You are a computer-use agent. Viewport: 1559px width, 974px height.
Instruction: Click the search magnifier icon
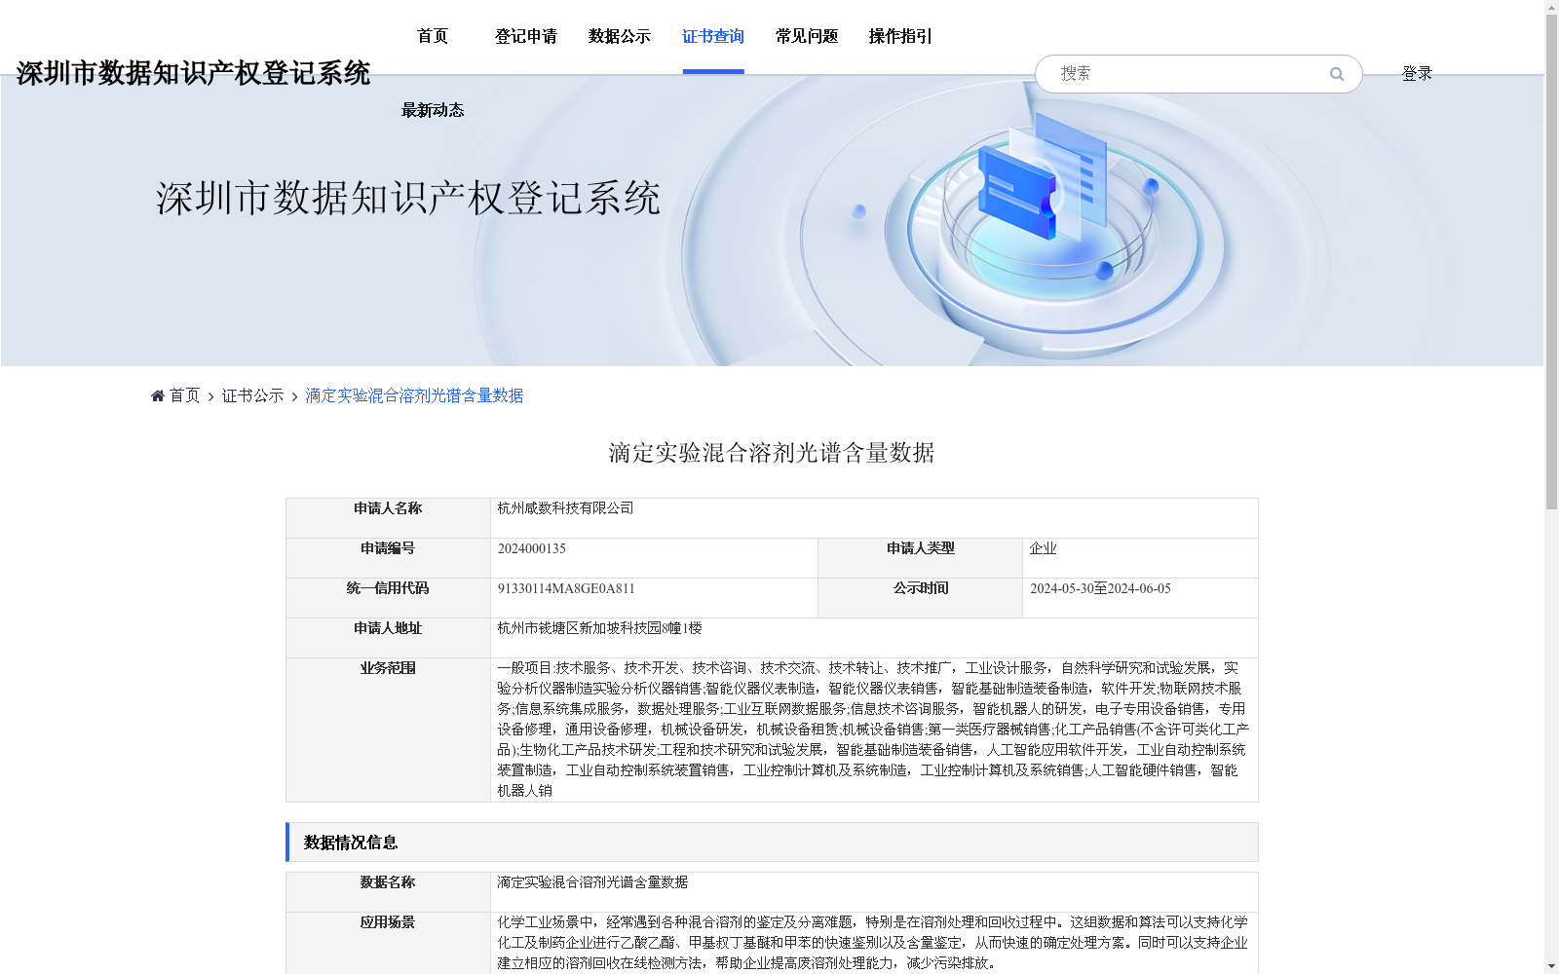coord(1336,74)
